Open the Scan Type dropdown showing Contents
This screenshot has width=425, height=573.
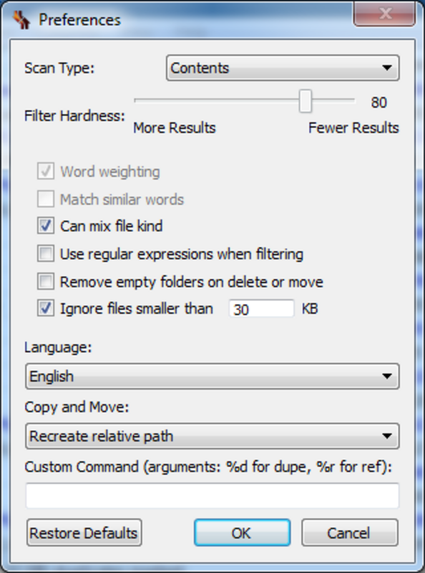tap(283, 68)
